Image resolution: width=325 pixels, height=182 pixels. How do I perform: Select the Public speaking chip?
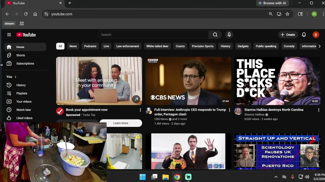point(266,46)
